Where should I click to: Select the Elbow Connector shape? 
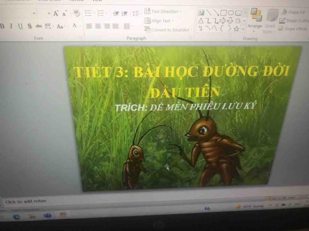[209, 21]
